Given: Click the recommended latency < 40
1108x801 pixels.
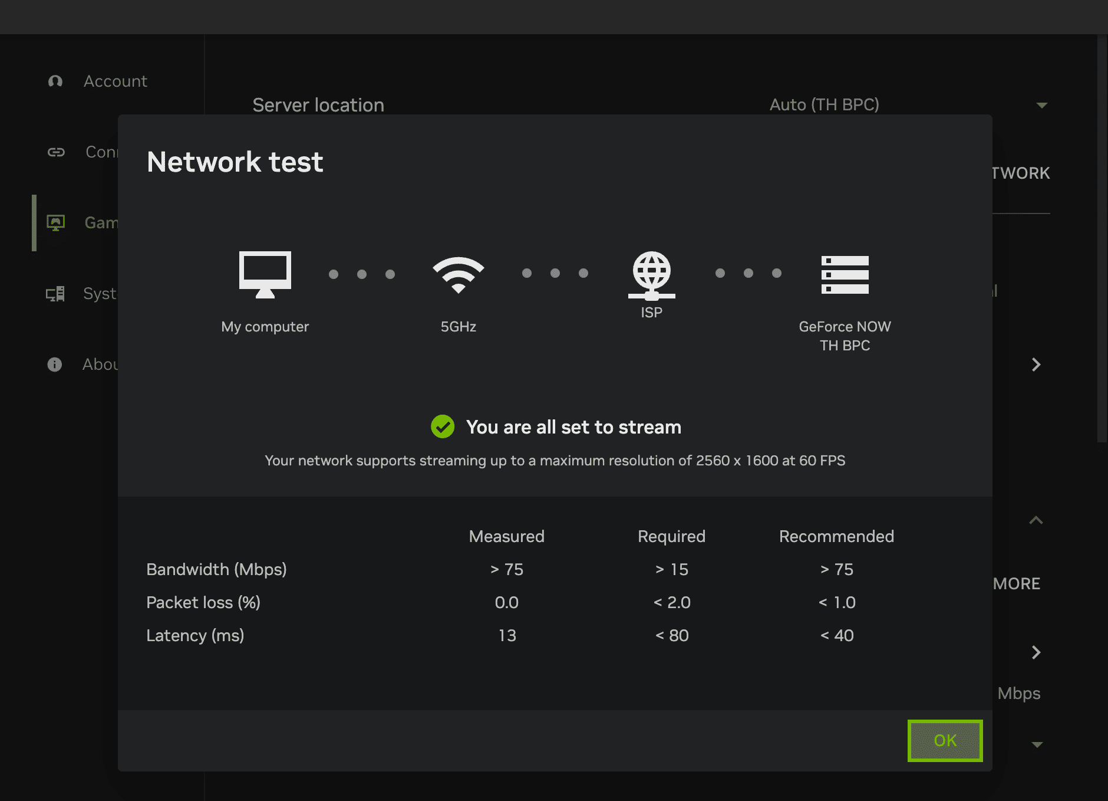Looking at the screenshot, I should pos(837,635).
